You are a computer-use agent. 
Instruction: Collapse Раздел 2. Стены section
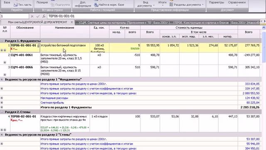coord(2,112)
